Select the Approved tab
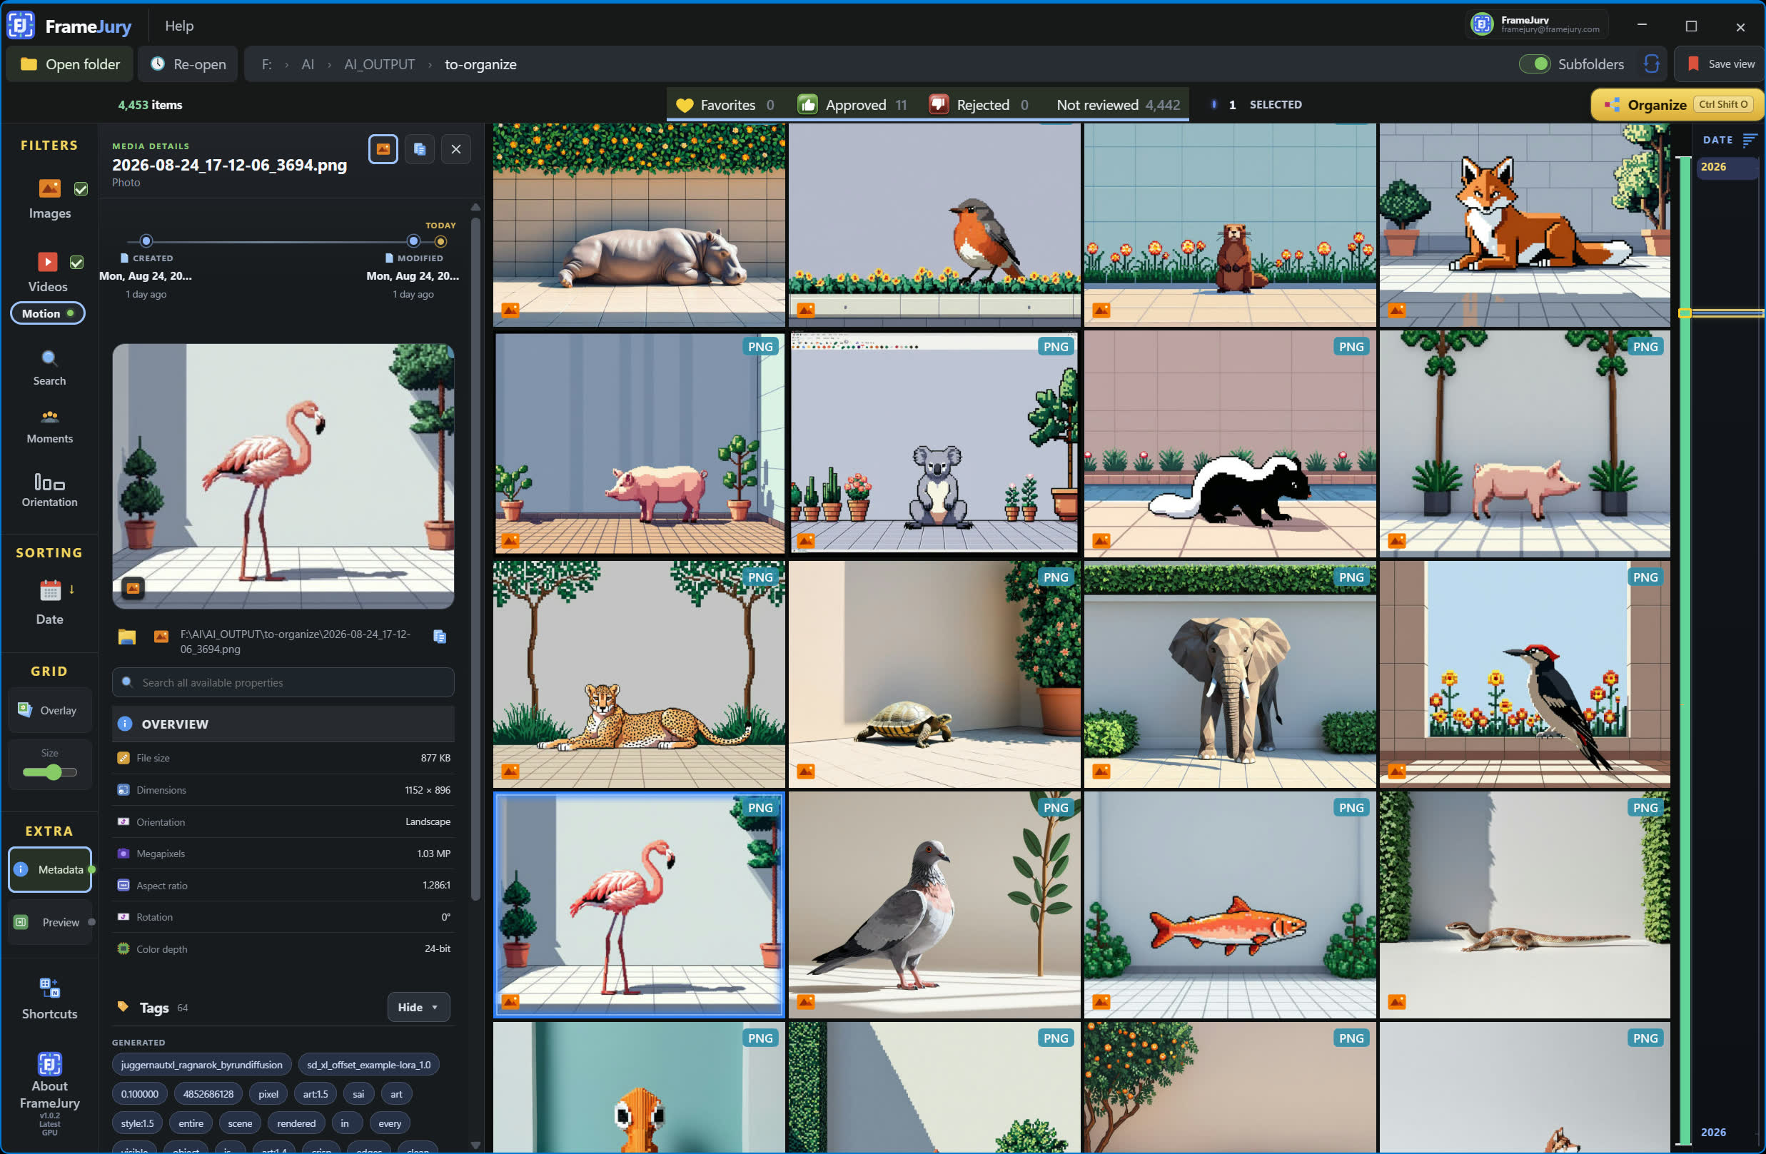Viewport: 1766px width, 1154px height. [x=852, y=105]
